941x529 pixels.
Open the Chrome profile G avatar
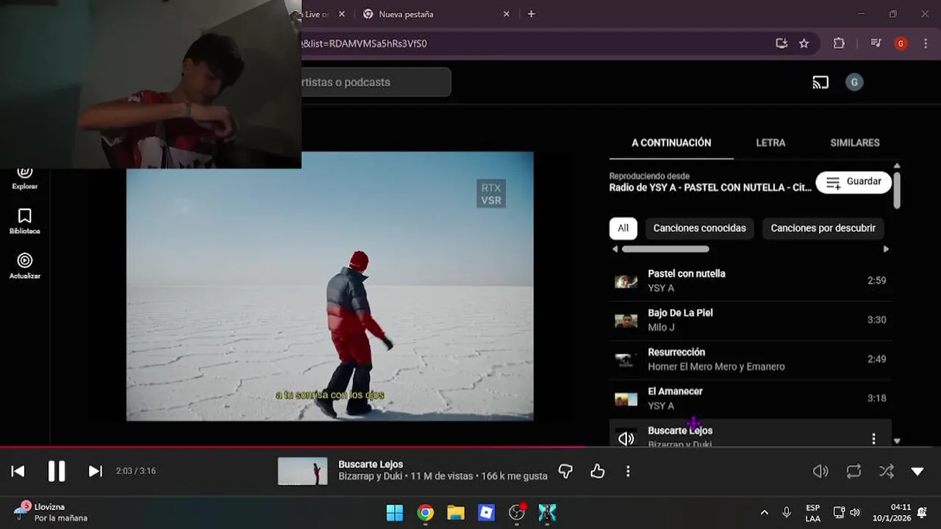[901, 43]
